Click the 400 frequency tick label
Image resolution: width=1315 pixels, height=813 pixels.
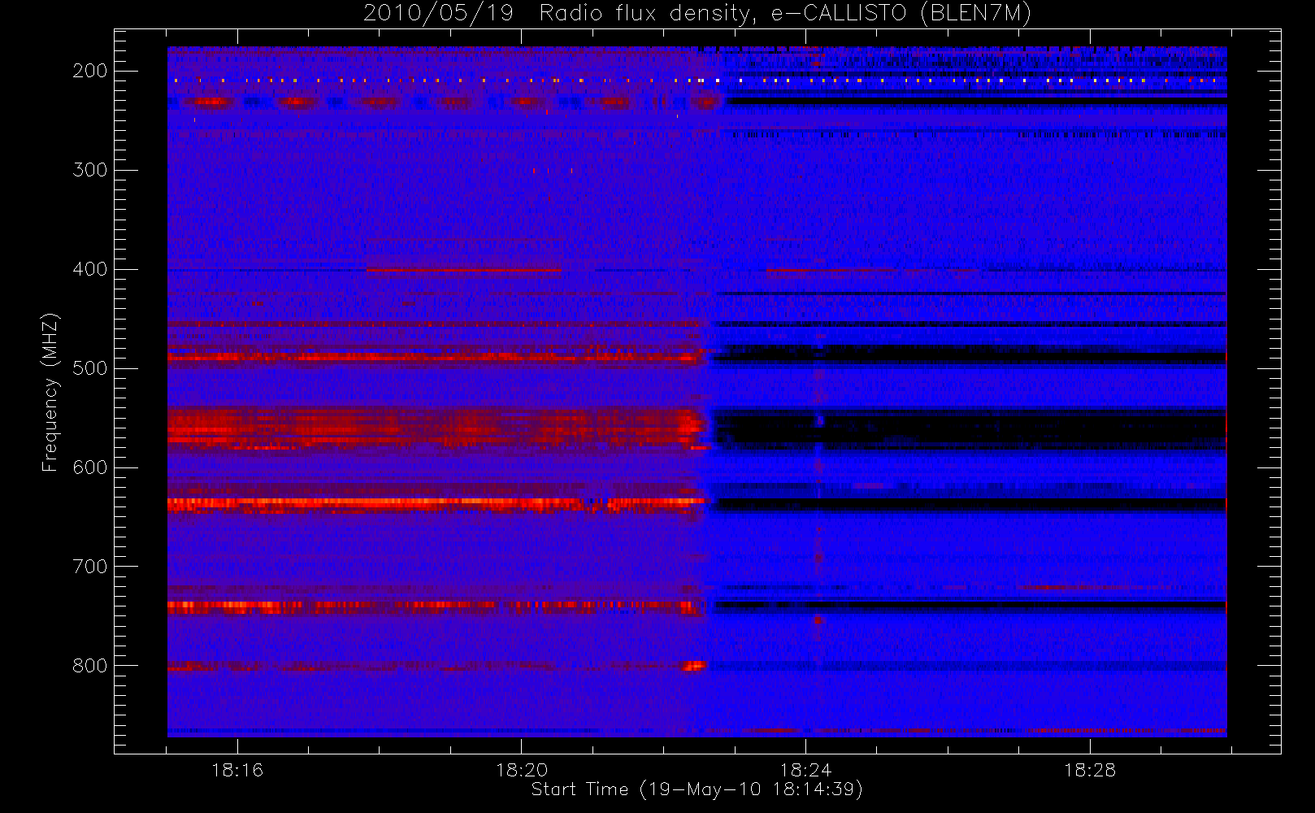(x=90, y=269)
